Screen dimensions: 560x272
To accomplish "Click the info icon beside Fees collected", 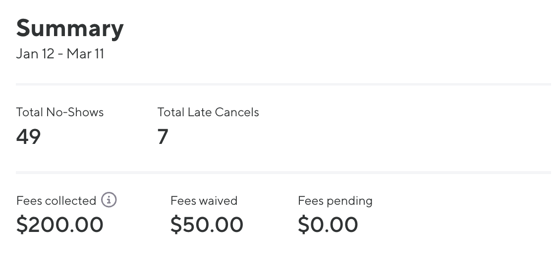I will (x=109, y=200).
